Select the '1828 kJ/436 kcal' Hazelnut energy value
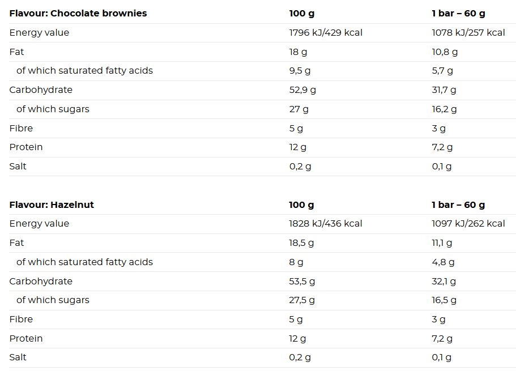Image resolution: width=516 pixels, height=379 pixels. [x=326, y=223]
